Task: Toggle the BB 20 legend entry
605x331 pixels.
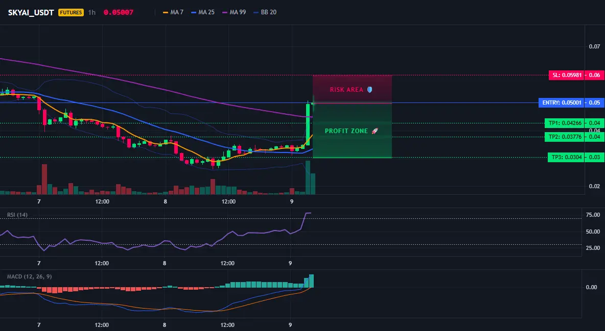Action: pyautogui.click(x=265, y=12)
